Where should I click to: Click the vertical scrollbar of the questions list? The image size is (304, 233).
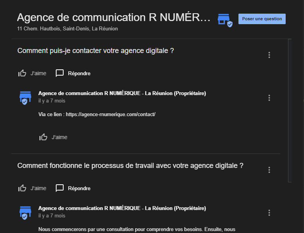tap(290, 111)
